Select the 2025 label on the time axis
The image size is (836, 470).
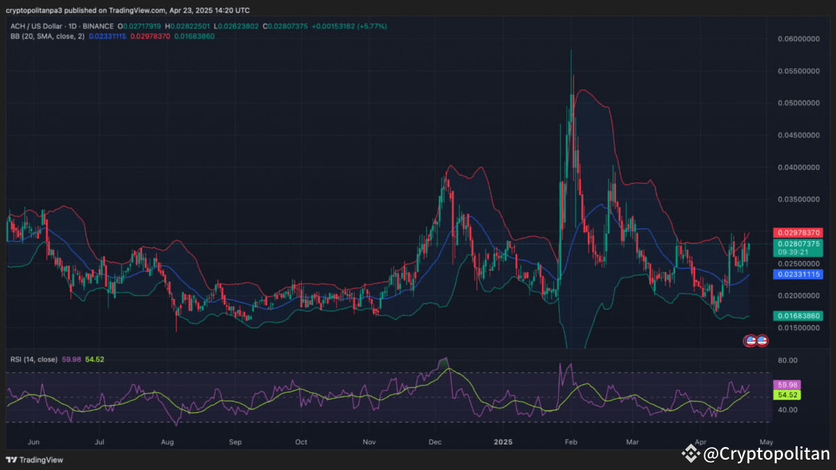click(x=502, y=441)
